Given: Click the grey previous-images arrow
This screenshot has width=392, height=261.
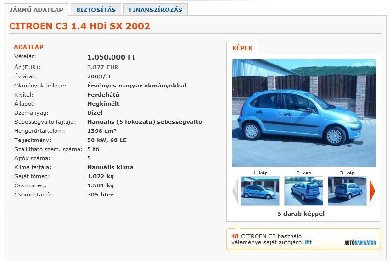Looking at the screenshot, I should coord(235,191).
